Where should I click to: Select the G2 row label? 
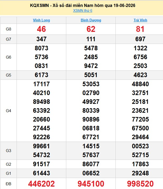pos(9,164)
